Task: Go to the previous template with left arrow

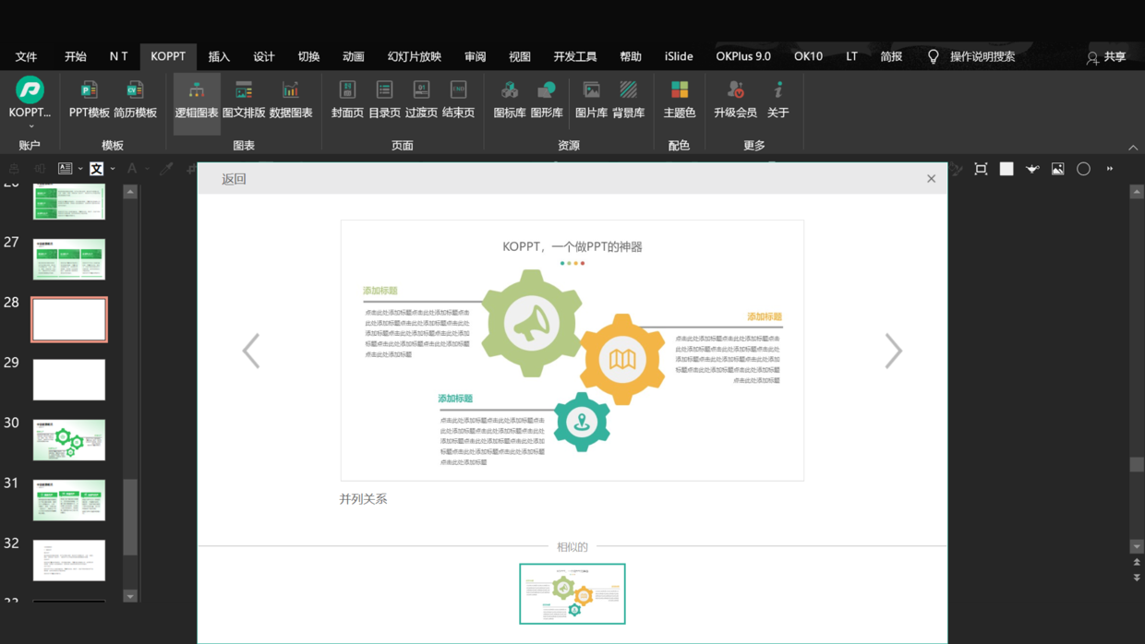Action: coord(251,351)
